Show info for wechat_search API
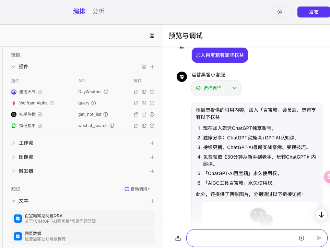 [112, 126]
